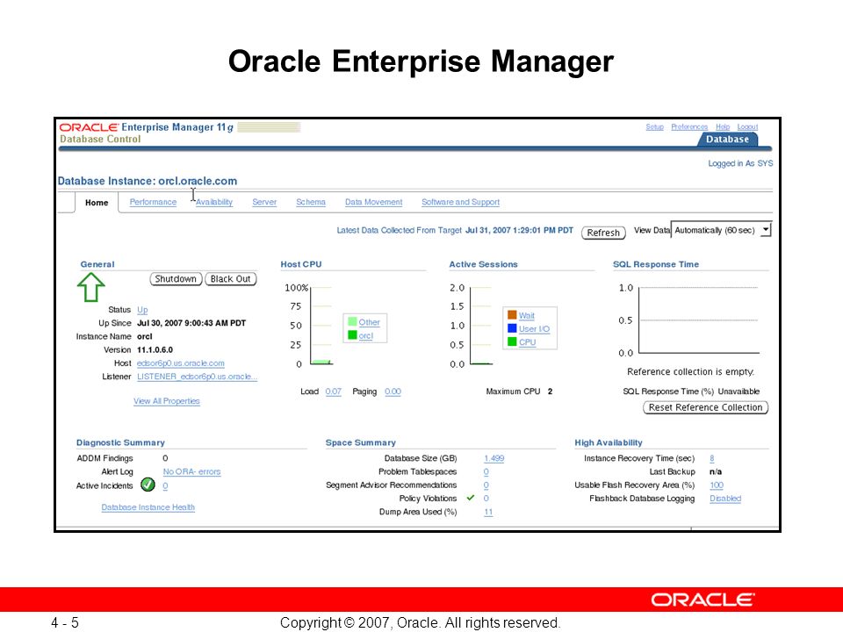Image resolution: width=843 pixels, height=632 pixels.
Task: Click the CPU legend link in Active Sessions
Action: (528, 342)
